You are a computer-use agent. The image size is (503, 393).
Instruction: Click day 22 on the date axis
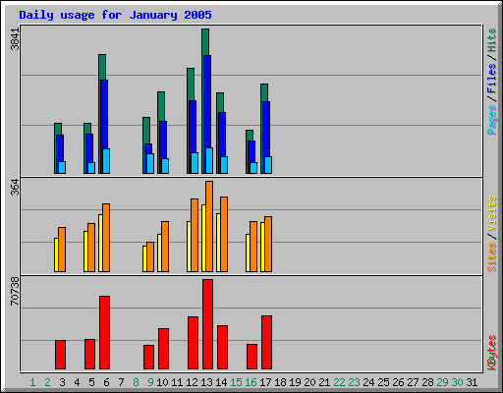point(339,382)
